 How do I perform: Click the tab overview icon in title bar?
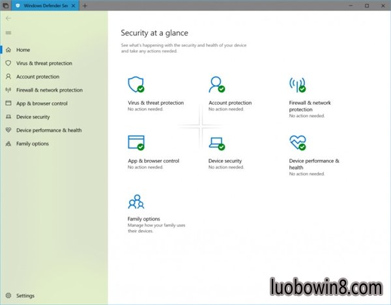click(x=5, y=5)
